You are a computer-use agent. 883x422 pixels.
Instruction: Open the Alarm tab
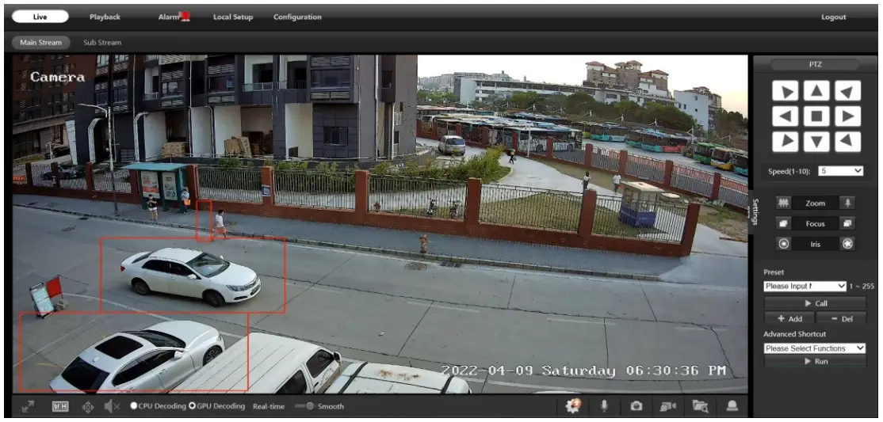[x=174, y=17]
